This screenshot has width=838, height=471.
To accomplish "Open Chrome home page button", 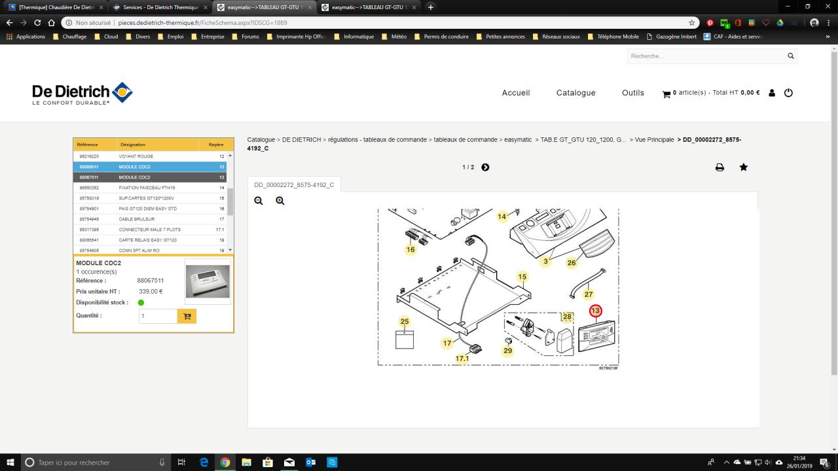I will (51, 22).
